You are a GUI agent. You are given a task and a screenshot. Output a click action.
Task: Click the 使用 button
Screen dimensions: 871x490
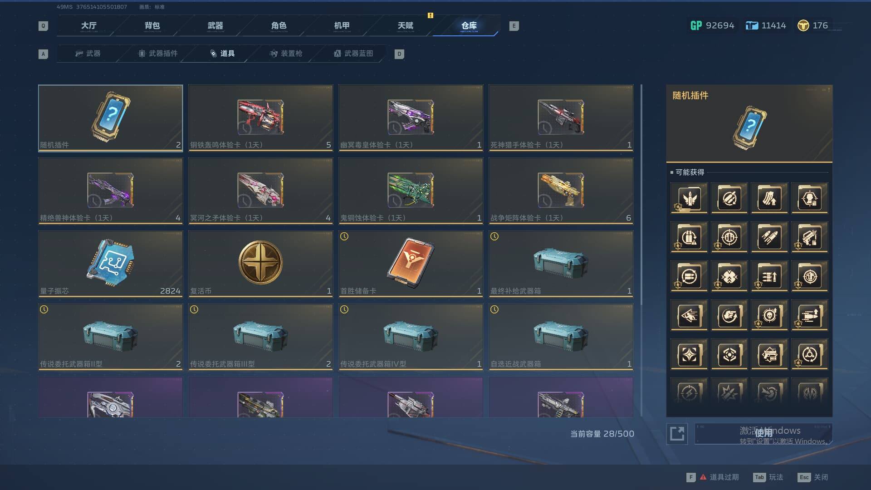click(x=763, y=434)
